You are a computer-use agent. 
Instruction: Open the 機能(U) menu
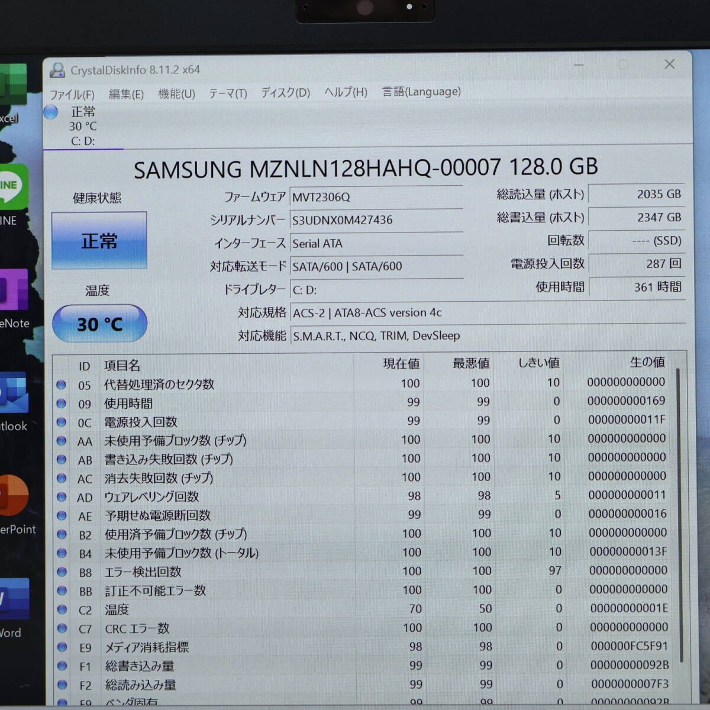coord(176,93)
